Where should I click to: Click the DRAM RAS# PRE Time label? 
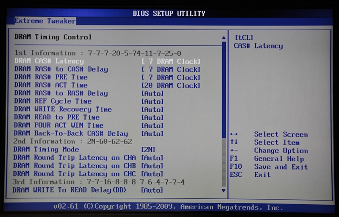(51, 77)
